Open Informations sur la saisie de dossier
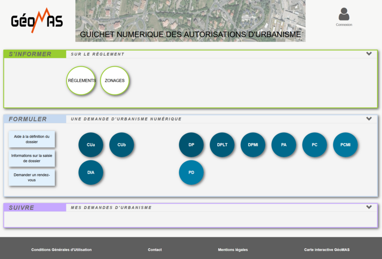Image resolution: width=382 pixels, height=259 pixels. [x=32, y=158]
